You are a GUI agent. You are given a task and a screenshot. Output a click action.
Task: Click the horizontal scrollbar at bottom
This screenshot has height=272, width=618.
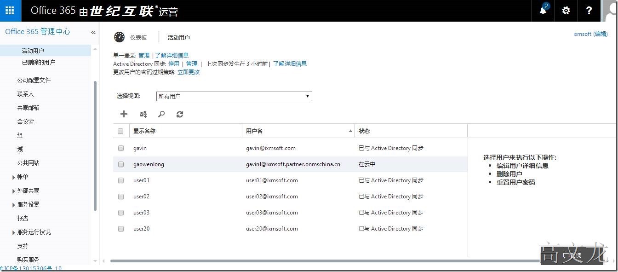[324, 261]
